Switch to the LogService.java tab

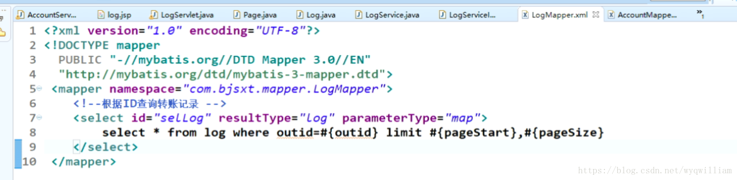[x=387, y=15]
